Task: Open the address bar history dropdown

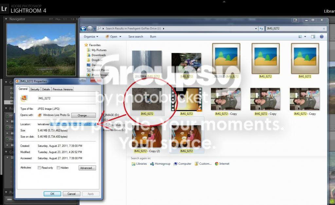Action: (x=256, y=28)
